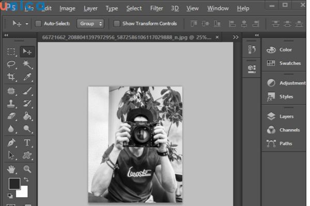The height and width of the screenshot is (206, 310).
Task: Select the Crop tool
Action: pos(11,77)
